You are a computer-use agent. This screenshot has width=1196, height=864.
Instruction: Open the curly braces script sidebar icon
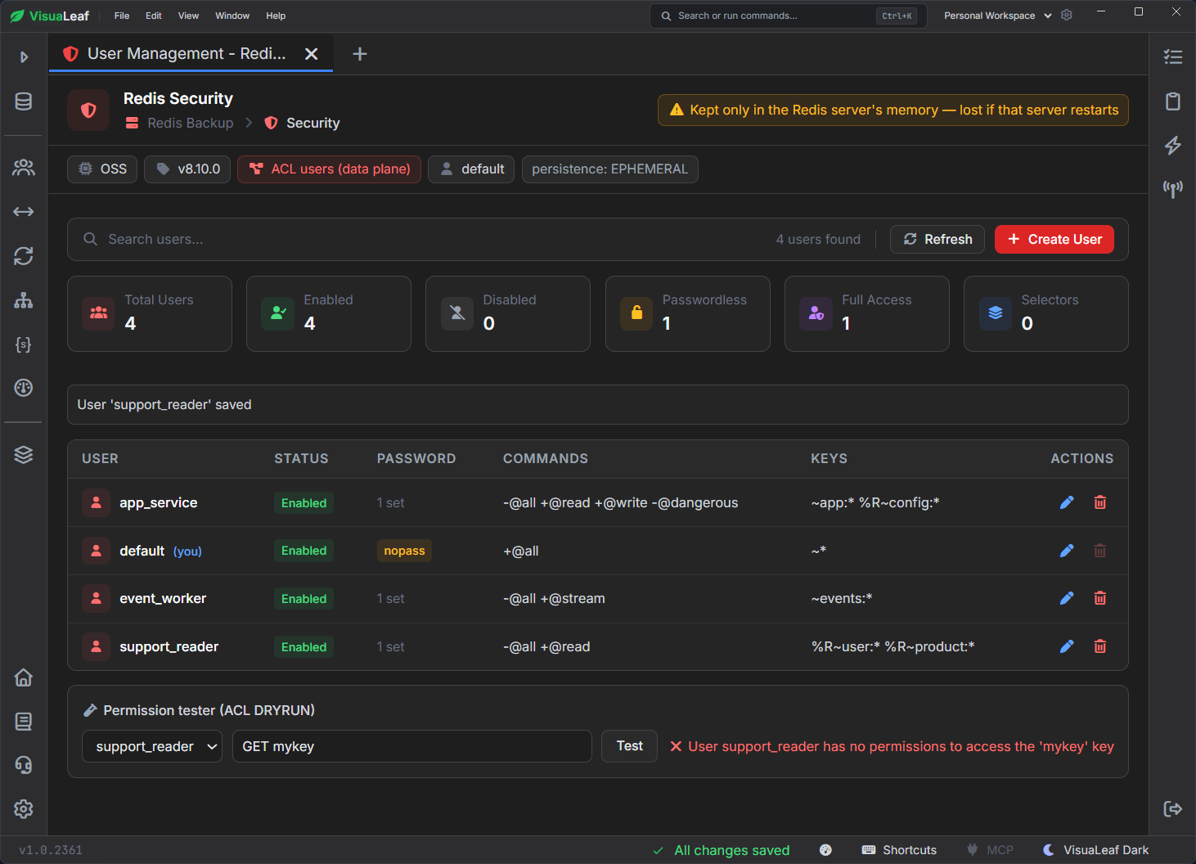pyautogui.click(x=24, y=344)
